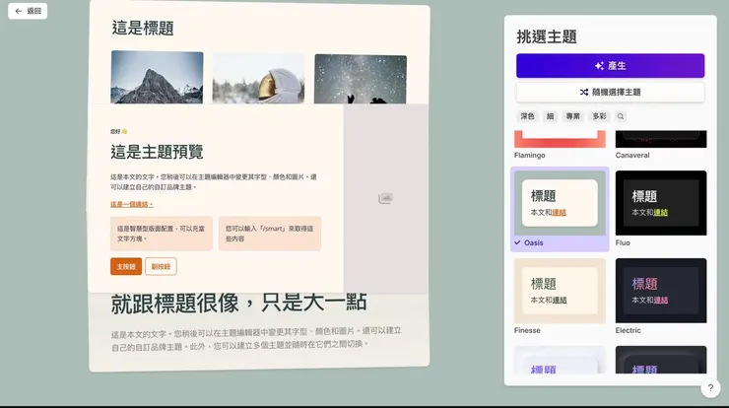Click the mountain photo thumbnail
Viewport: 729px width, 408px height.
tap(158, 77)
